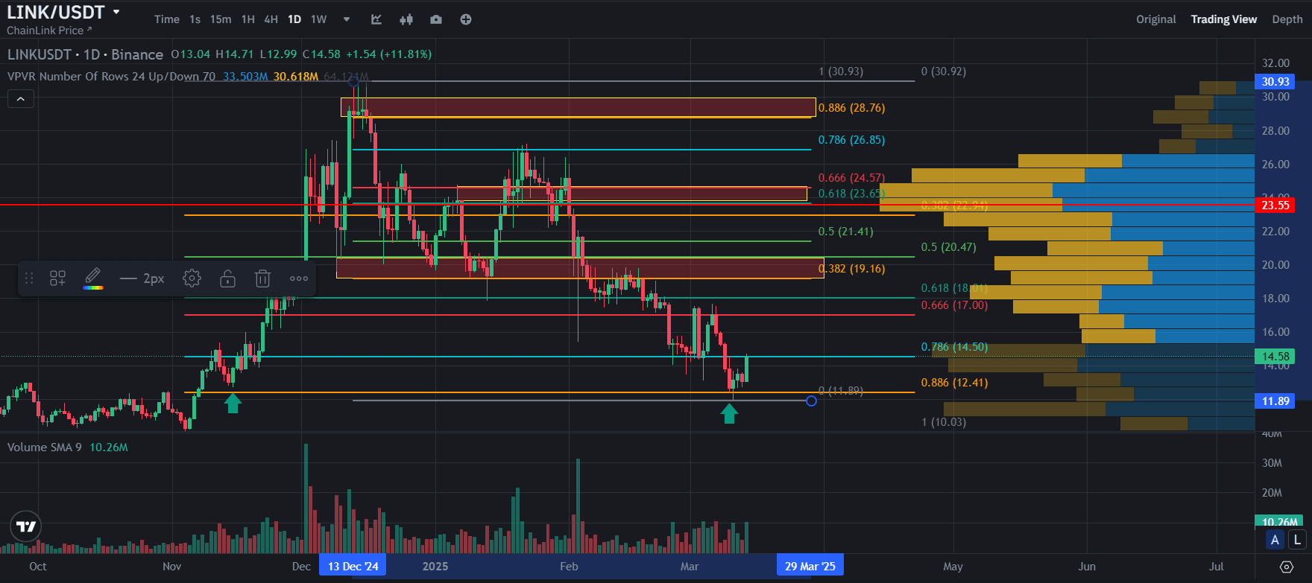Image resolution: width=1312 pixels, height=583 pixels.
Task: Open more options in the drawing toolbar
Action: pyautogui.click(x=299, y=278)
